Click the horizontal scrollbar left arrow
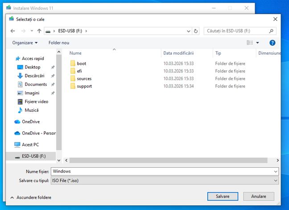The height and width of the screenshot is (210, 289). pos(66,160)
